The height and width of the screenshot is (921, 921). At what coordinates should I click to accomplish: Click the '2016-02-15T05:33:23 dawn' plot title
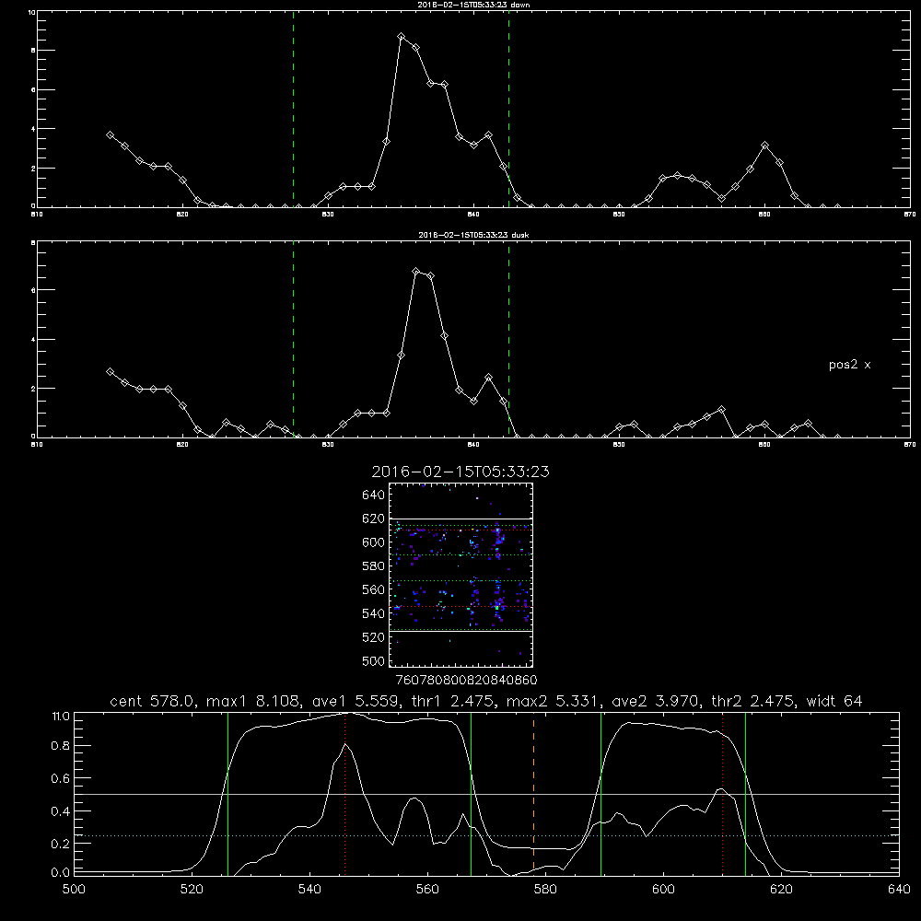(473, 5)
